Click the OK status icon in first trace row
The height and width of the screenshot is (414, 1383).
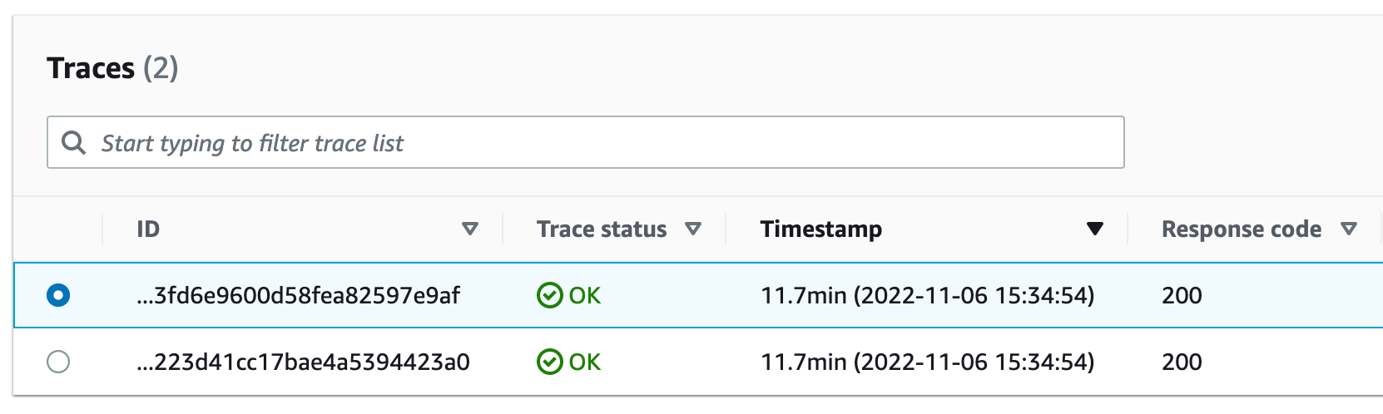(549, 295)
